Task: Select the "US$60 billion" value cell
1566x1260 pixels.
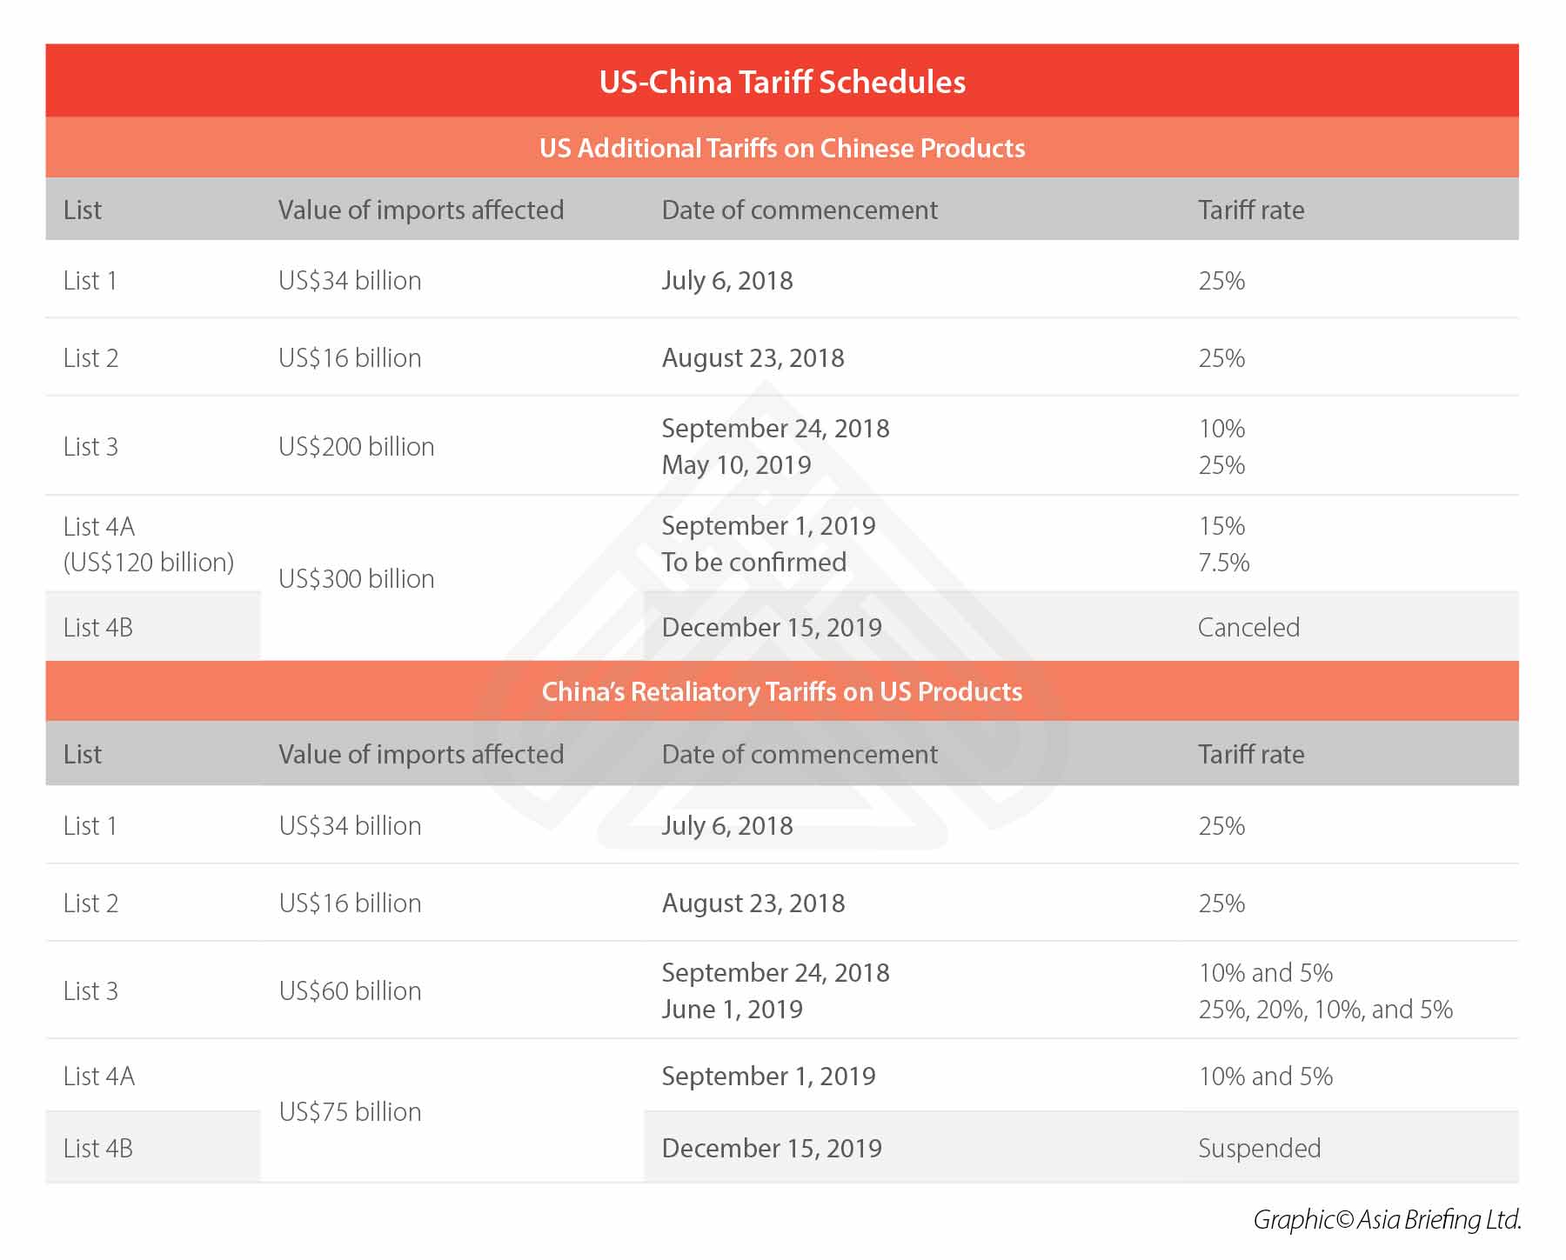Action: [x=350, y=990]
